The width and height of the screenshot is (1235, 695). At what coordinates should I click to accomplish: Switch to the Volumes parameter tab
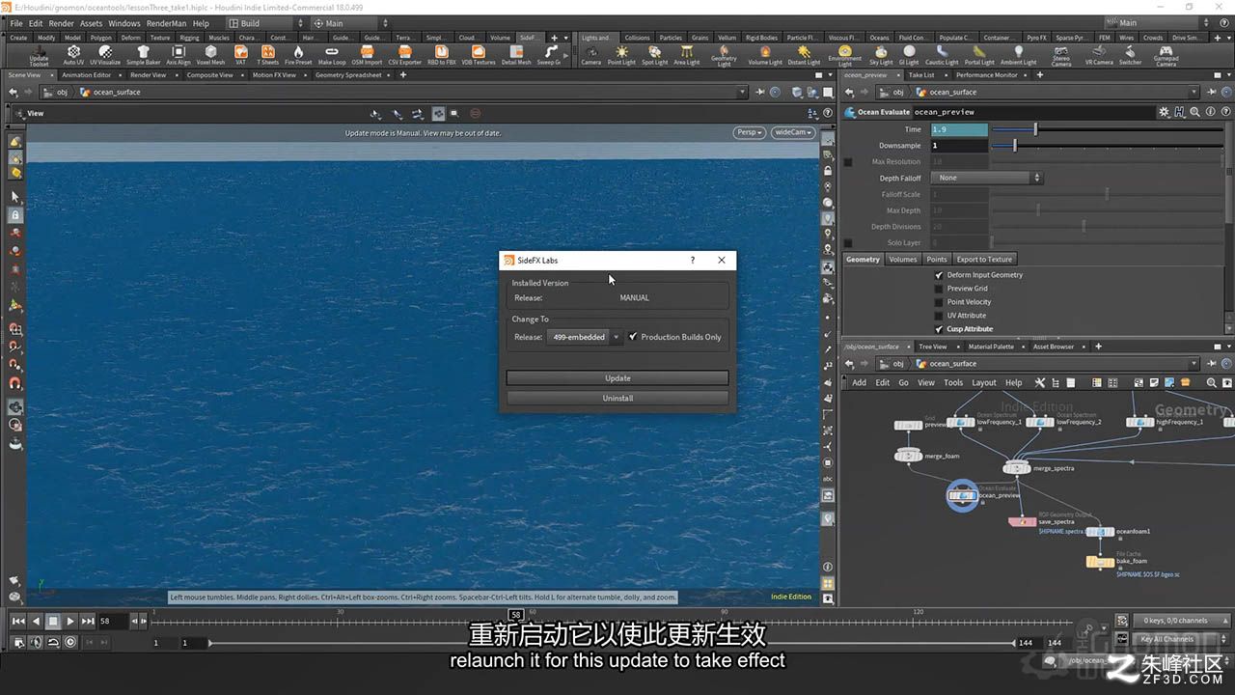tap(903, 259)
